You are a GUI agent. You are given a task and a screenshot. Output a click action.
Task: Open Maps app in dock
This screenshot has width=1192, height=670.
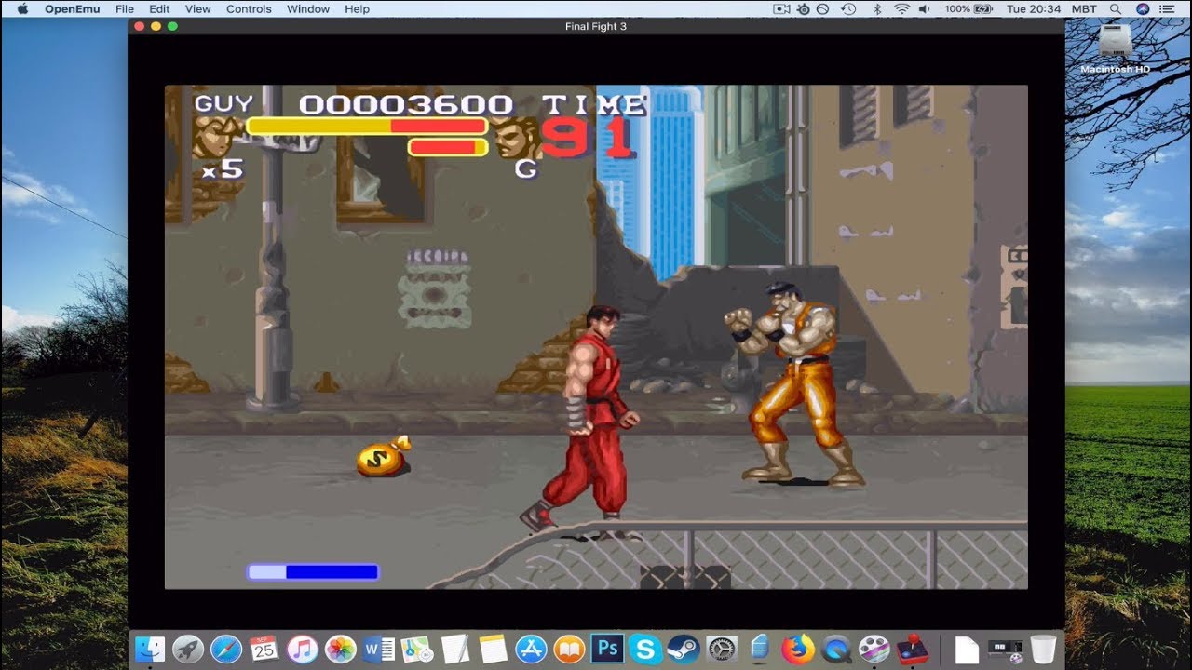[416, 649]
